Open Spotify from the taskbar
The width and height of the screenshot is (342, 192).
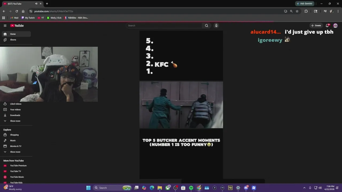tap(191, 188)
